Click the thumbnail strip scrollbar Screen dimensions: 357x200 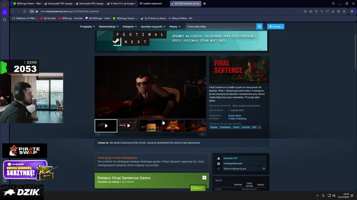tap(150, 134)
